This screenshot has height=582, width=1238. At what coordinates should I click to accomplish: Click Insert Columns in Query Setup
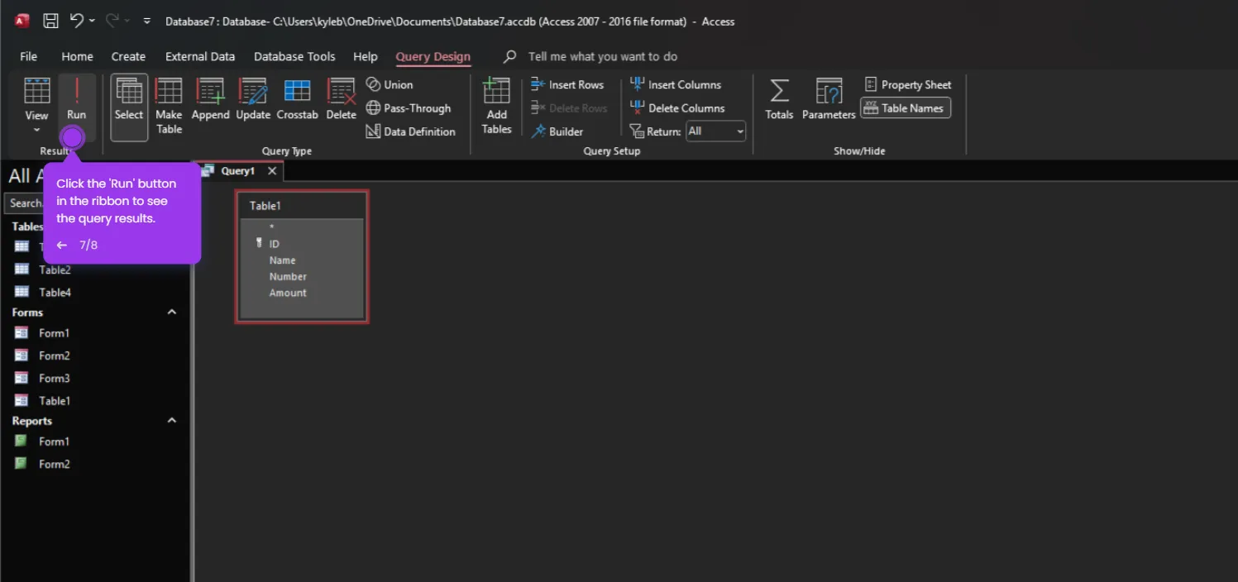pyautogui.click(x=676, y=84)
